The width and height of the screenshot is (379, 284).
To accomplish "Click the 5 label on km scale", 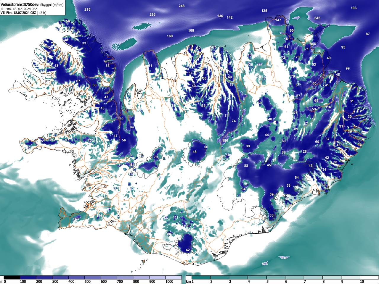I will 267,282.
